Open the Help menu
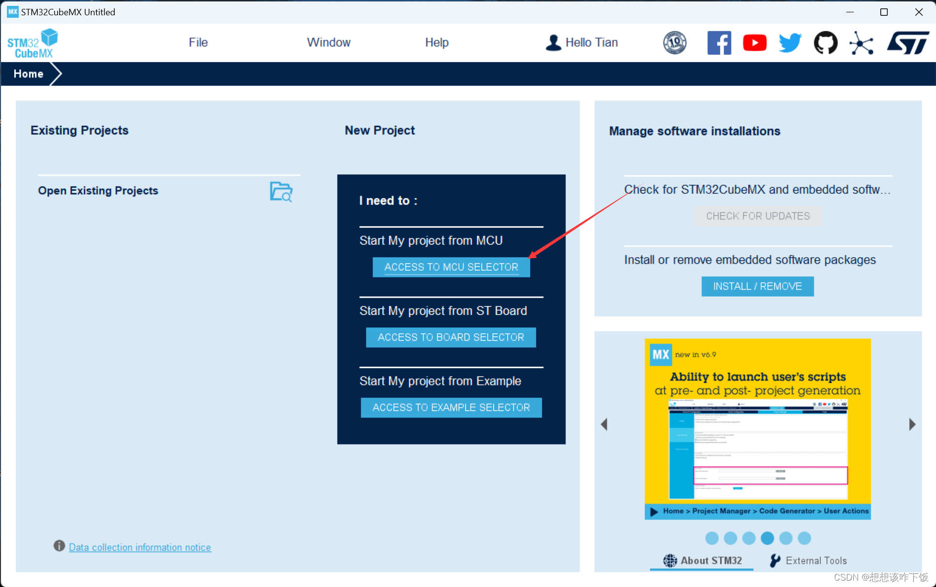 click(x=437, y=42)
